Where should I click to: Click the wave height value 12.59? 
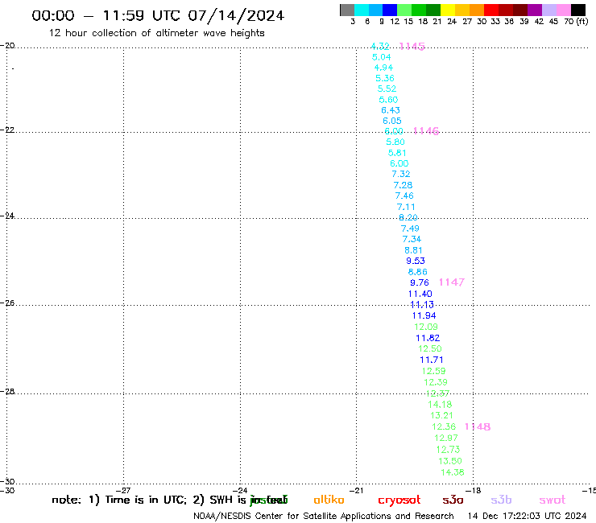(433, 371)
